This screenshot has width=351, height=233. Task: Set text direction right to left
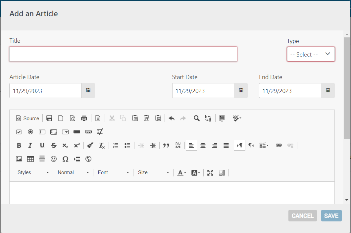251,146
